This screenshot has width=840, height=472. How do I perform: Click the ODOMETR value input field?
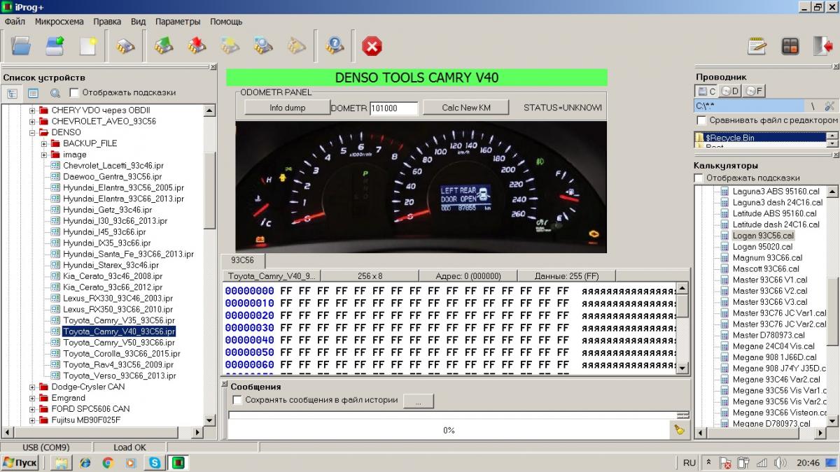393,108
